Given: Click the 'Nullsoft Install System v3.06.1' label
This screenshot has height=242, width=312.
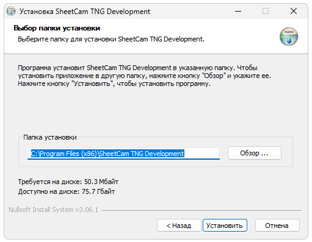Looking at the screenshot, I should (53, 210).
